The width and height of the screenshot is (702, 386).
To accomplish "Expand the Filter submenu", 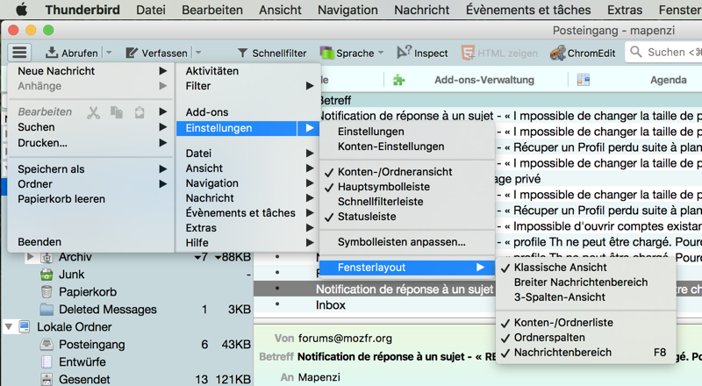I will pos(310,86).
